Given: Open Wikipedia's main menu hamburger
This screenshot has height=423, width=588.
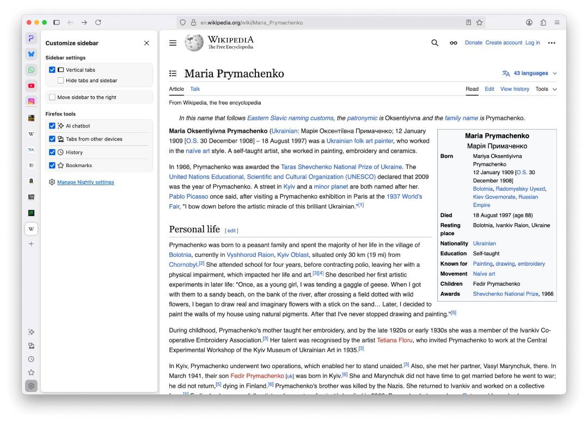Looking at the screenshot, I should pyautogui.click(x=173, y=43).
